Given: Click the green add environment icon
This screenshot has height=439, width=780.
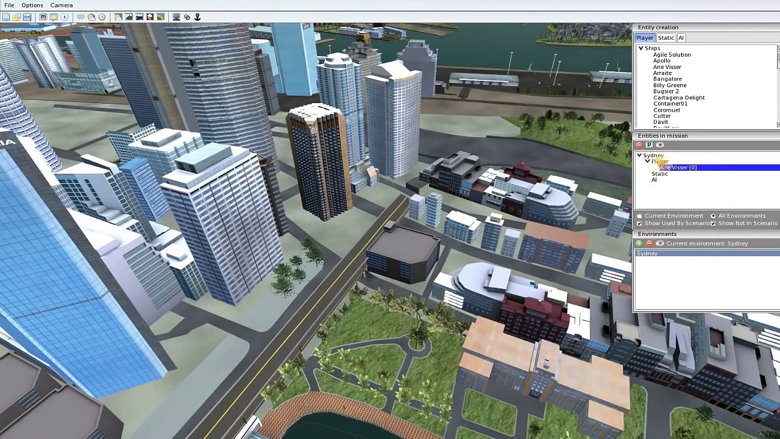Looking at the screenshot, I should click(x=639, y=243).
